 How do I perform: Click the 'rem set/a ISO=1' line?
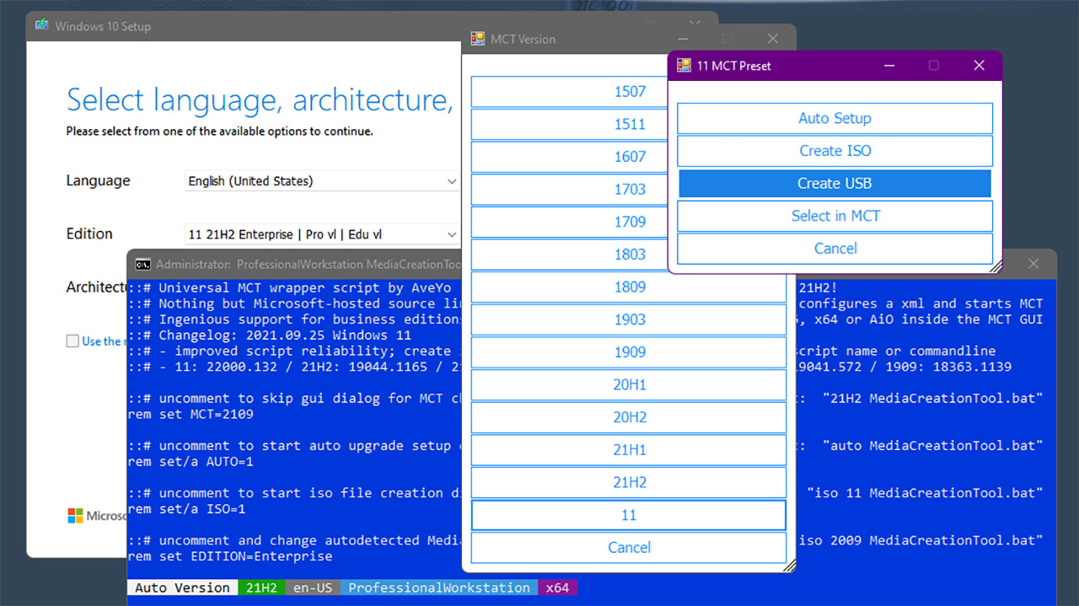[186, 509]
